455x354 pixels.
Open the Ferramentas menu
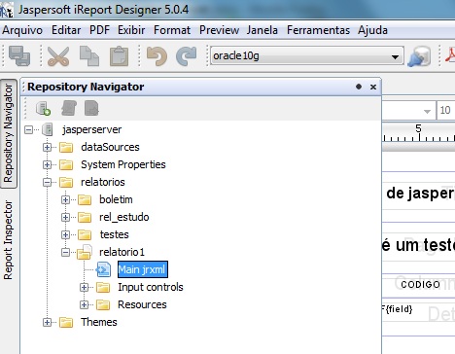click(x=318, y=30)
